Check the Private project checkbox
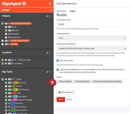The height and width of the screenshot is (114, 131). 2,44
